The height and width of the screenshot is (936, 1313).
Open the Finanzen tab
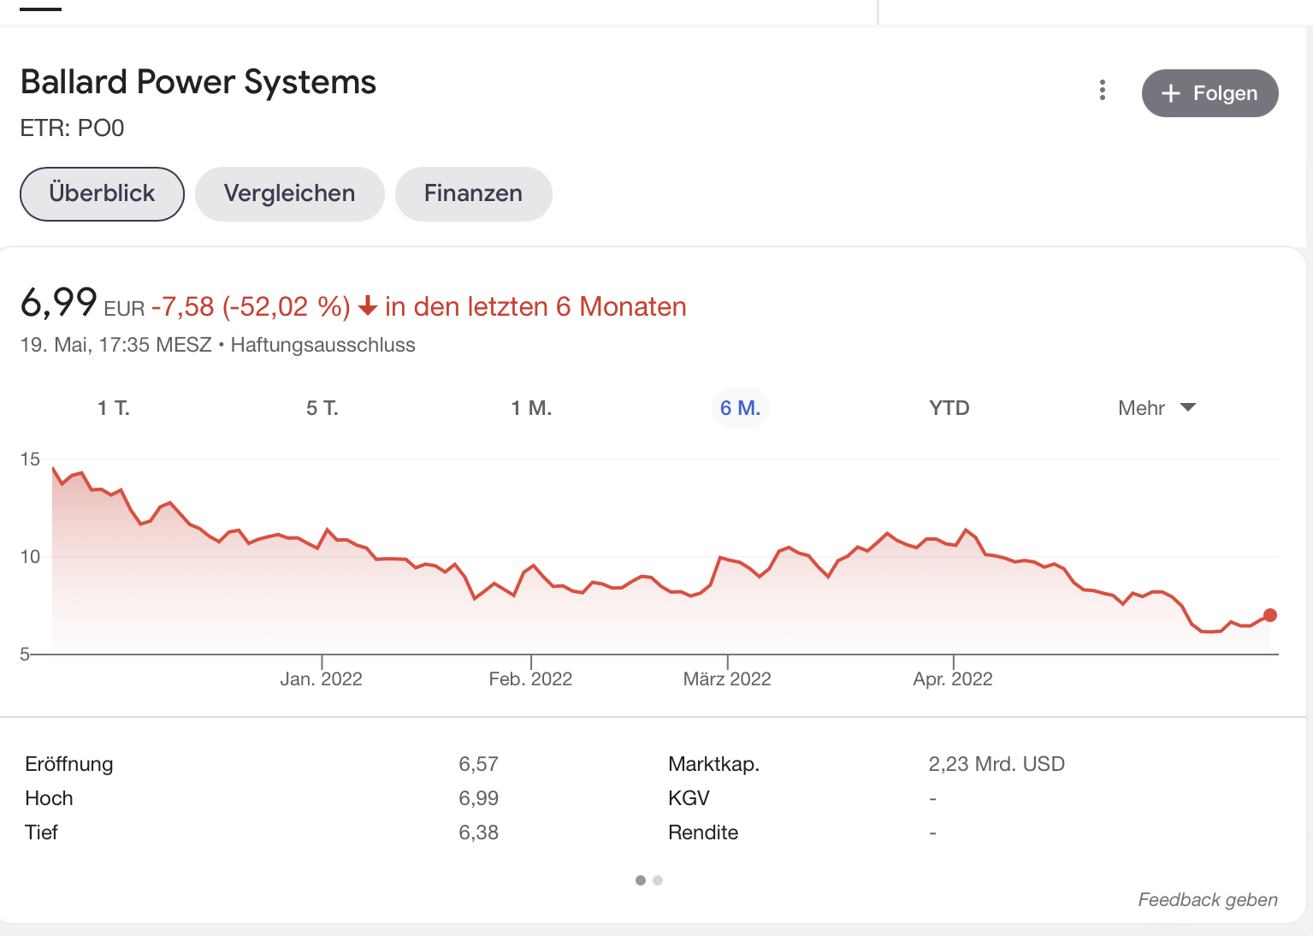click(473, 194)
